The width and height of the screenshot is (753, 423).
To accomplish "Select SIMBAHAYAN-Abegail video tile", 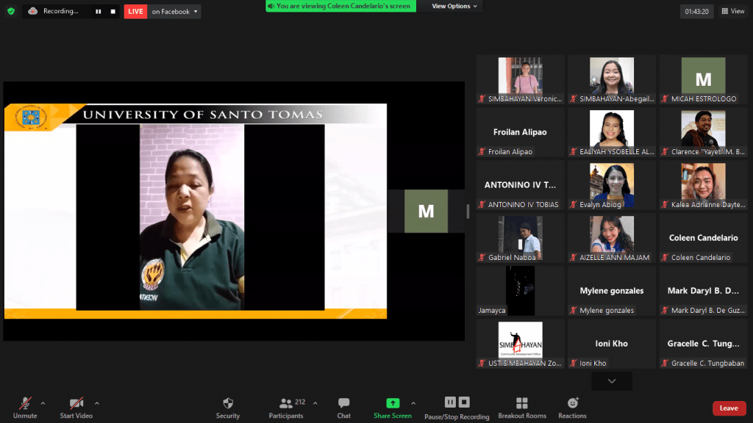I will coord(612,79).
